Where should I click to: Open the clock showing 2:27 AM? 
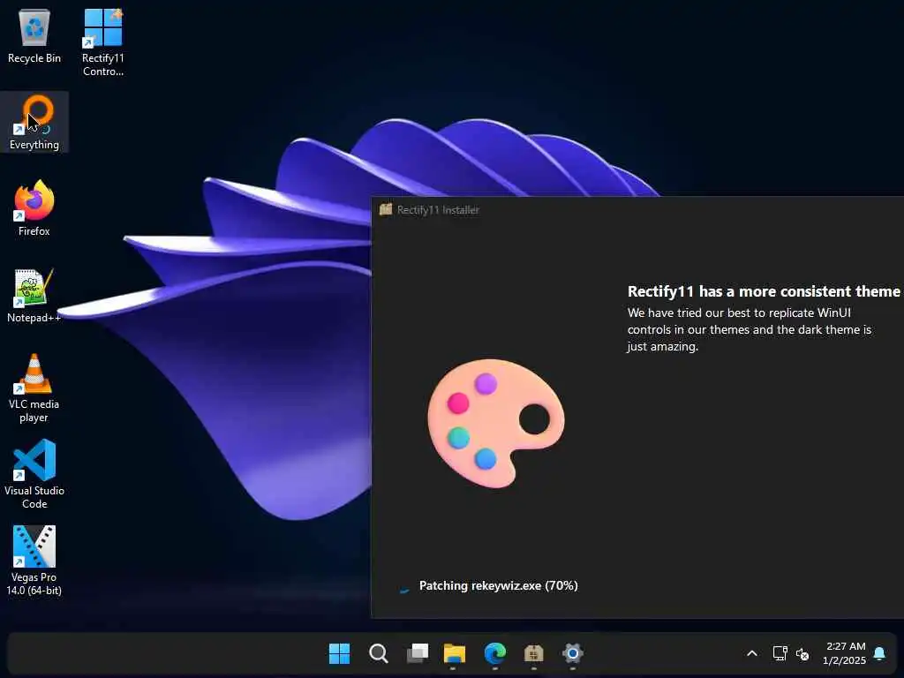pyautogui.click(x=845, y=653)
